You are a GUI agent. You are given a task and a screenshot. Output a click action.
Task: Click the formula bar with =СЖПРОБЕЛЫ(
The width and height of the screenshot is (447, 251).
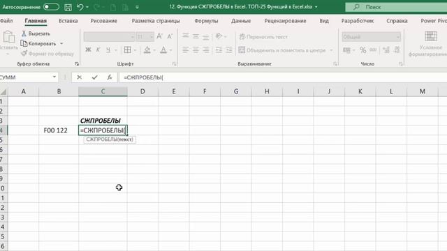pyautogui.click(x=283, y=77)
